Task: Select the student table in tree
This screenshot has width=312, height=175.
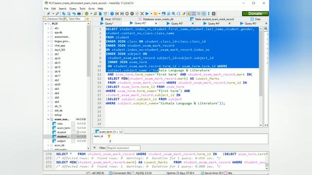Action: tap(61, 132)
